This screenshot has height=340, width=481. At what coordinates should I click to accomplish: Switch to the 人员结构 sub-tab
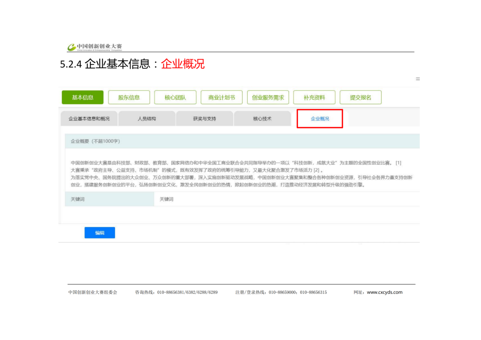point(147,119)
